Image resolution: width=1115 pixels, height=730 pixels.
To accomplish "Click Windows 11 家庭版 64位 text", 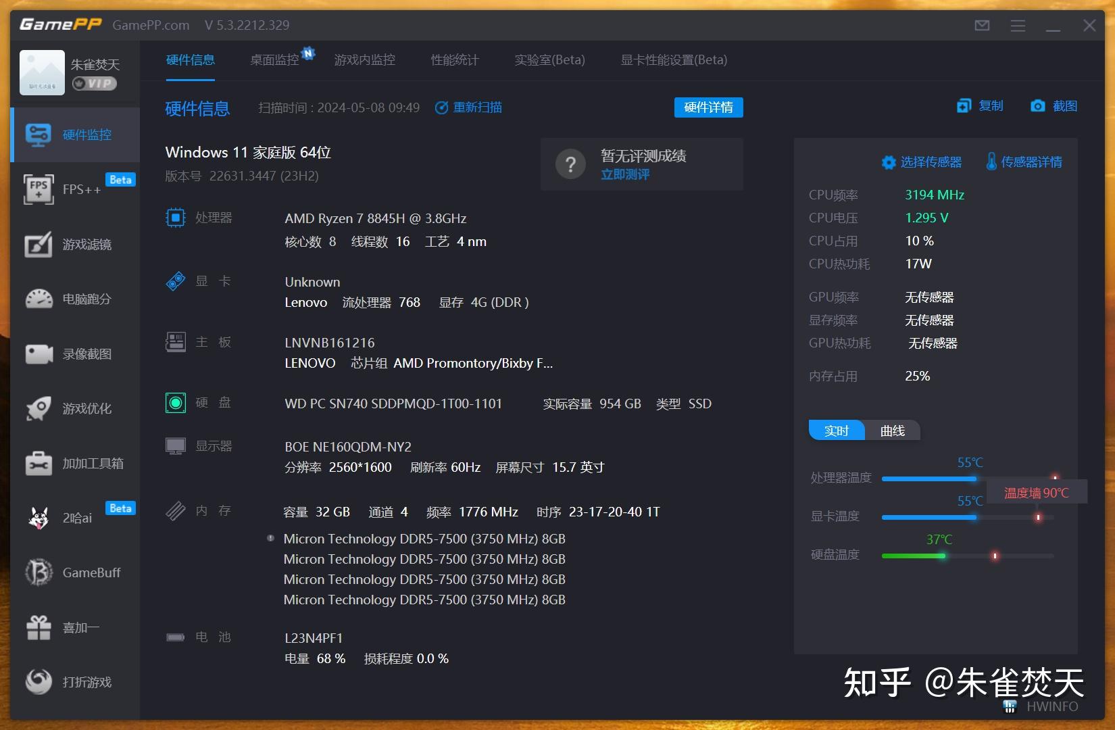I will [248, 152].
